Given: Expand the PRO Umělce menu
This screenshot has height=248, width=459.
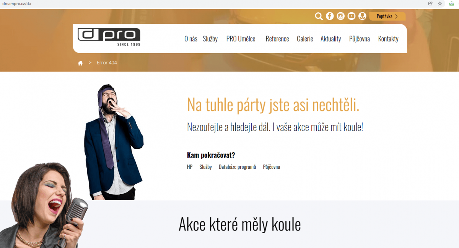Looking at the screenshot, I should (241, 39).
